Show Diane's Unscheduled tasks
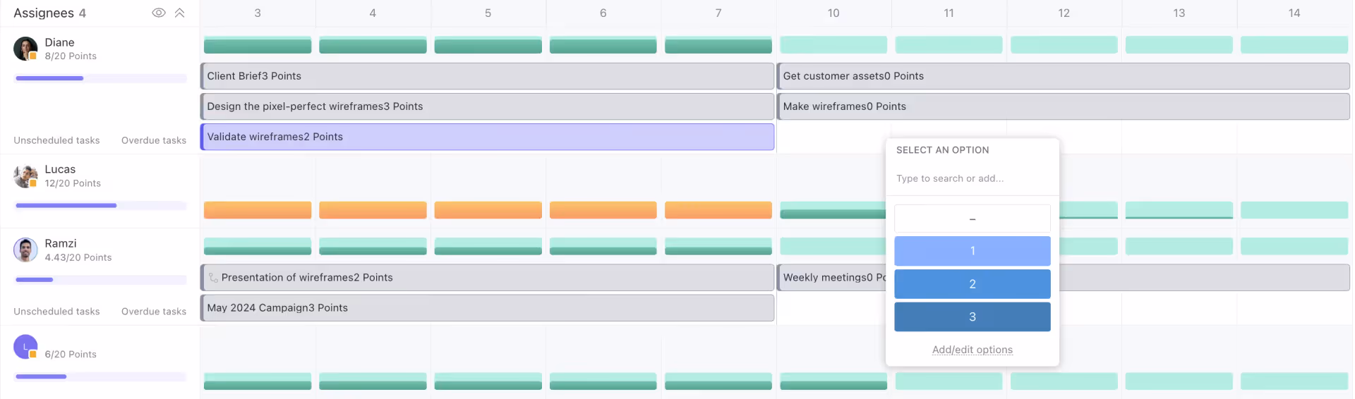The image size is (1355, 399). (56, 140)
